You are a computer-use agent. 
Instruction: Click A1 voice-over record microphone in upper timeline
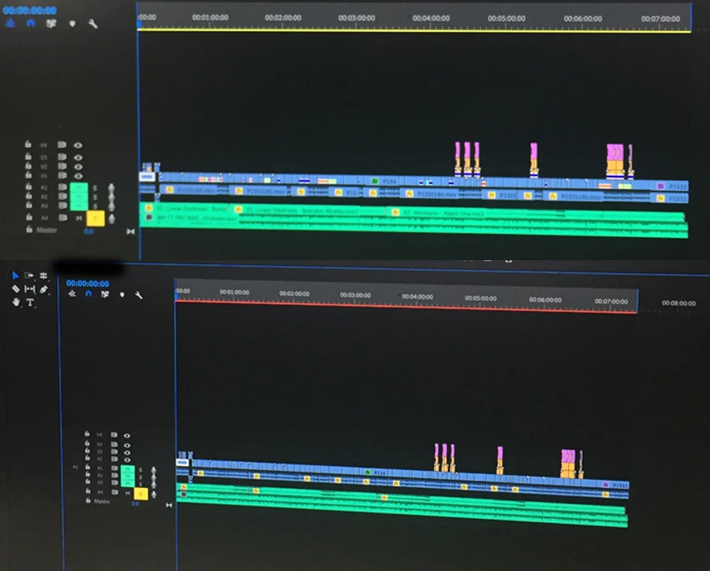[x=111, y=188]
